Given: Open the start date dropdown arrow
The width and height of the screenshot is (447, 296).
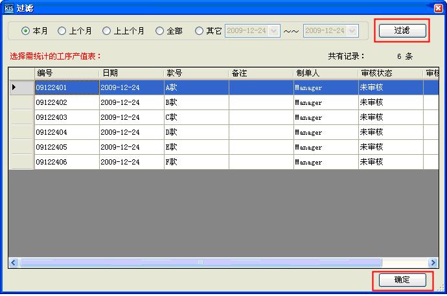Looking at the screenshot, I should coord(274,30).
